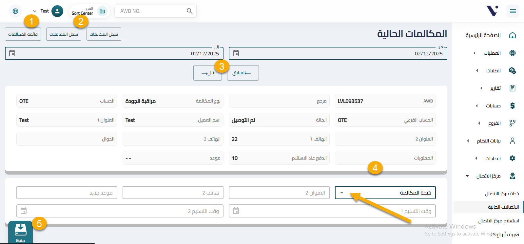524x244 pixels.
Task: Click the إلى date field value 02/12/2025
Action: tap(205, 54)
